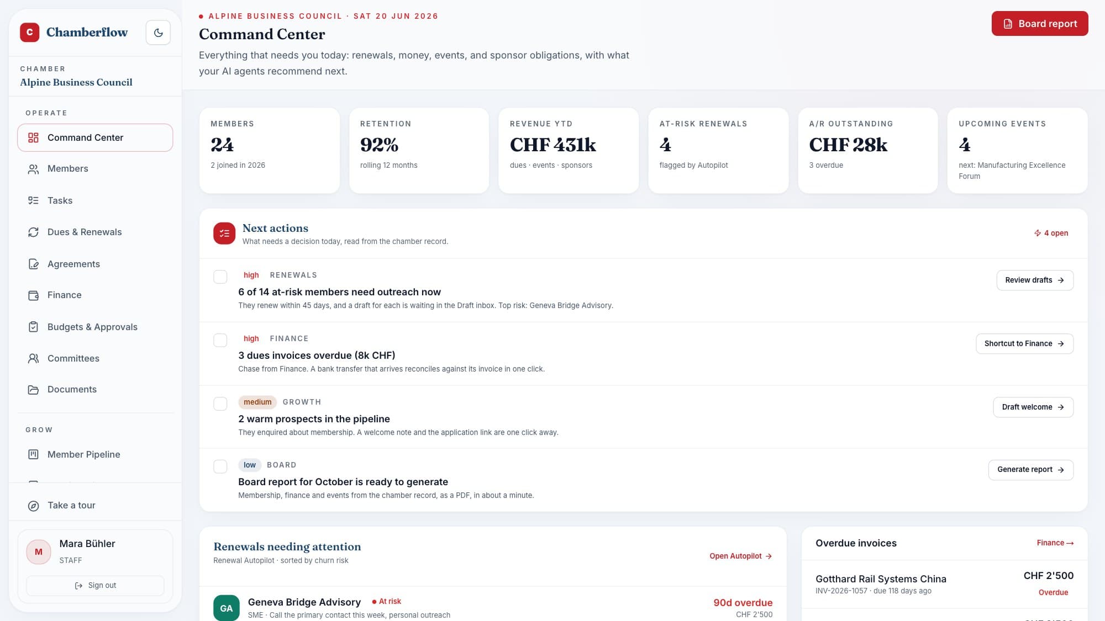The image size is (1105, 621).
Task: Open the At-Risk Renewals stat card
Action: point(718,150)
